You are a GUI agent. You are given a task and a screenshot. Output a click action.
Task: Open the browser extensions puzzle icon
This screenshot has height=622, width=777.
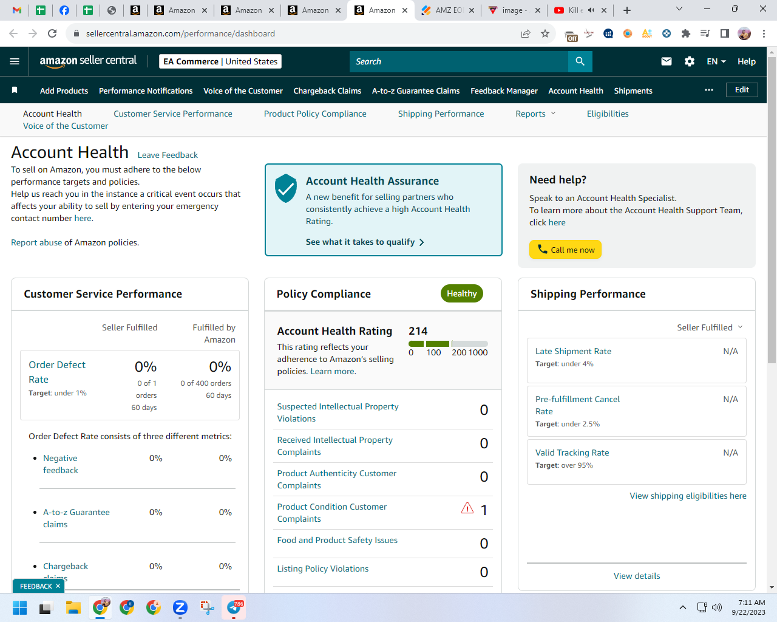tap(686, 33)
